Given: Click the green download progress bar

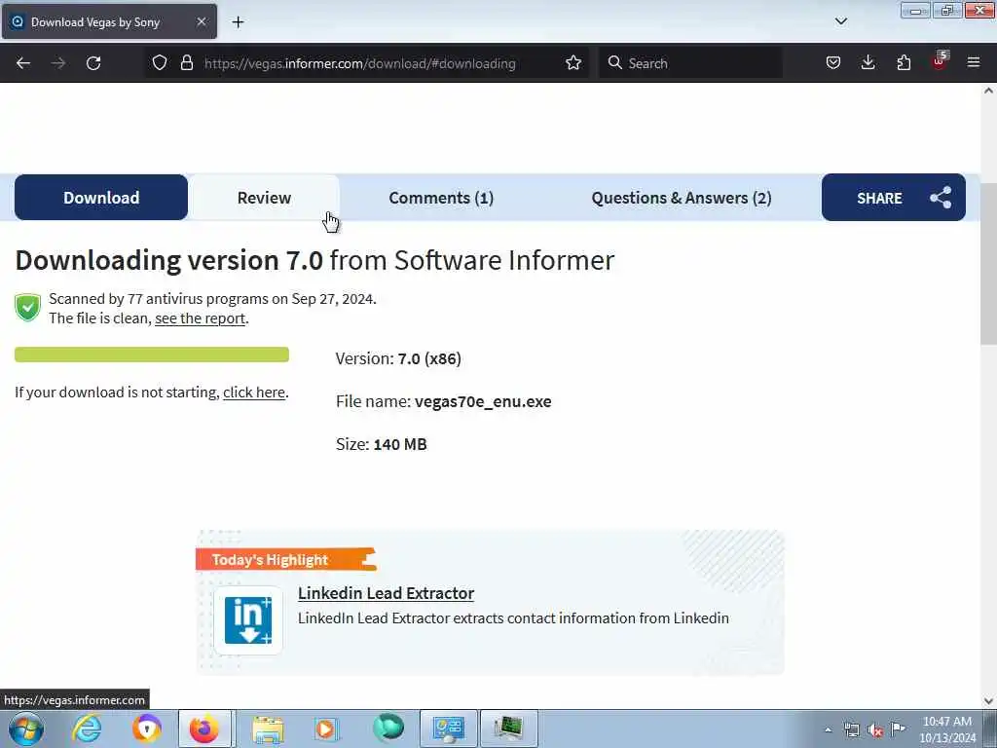Looking at the screenshot, I should [151, 355].
